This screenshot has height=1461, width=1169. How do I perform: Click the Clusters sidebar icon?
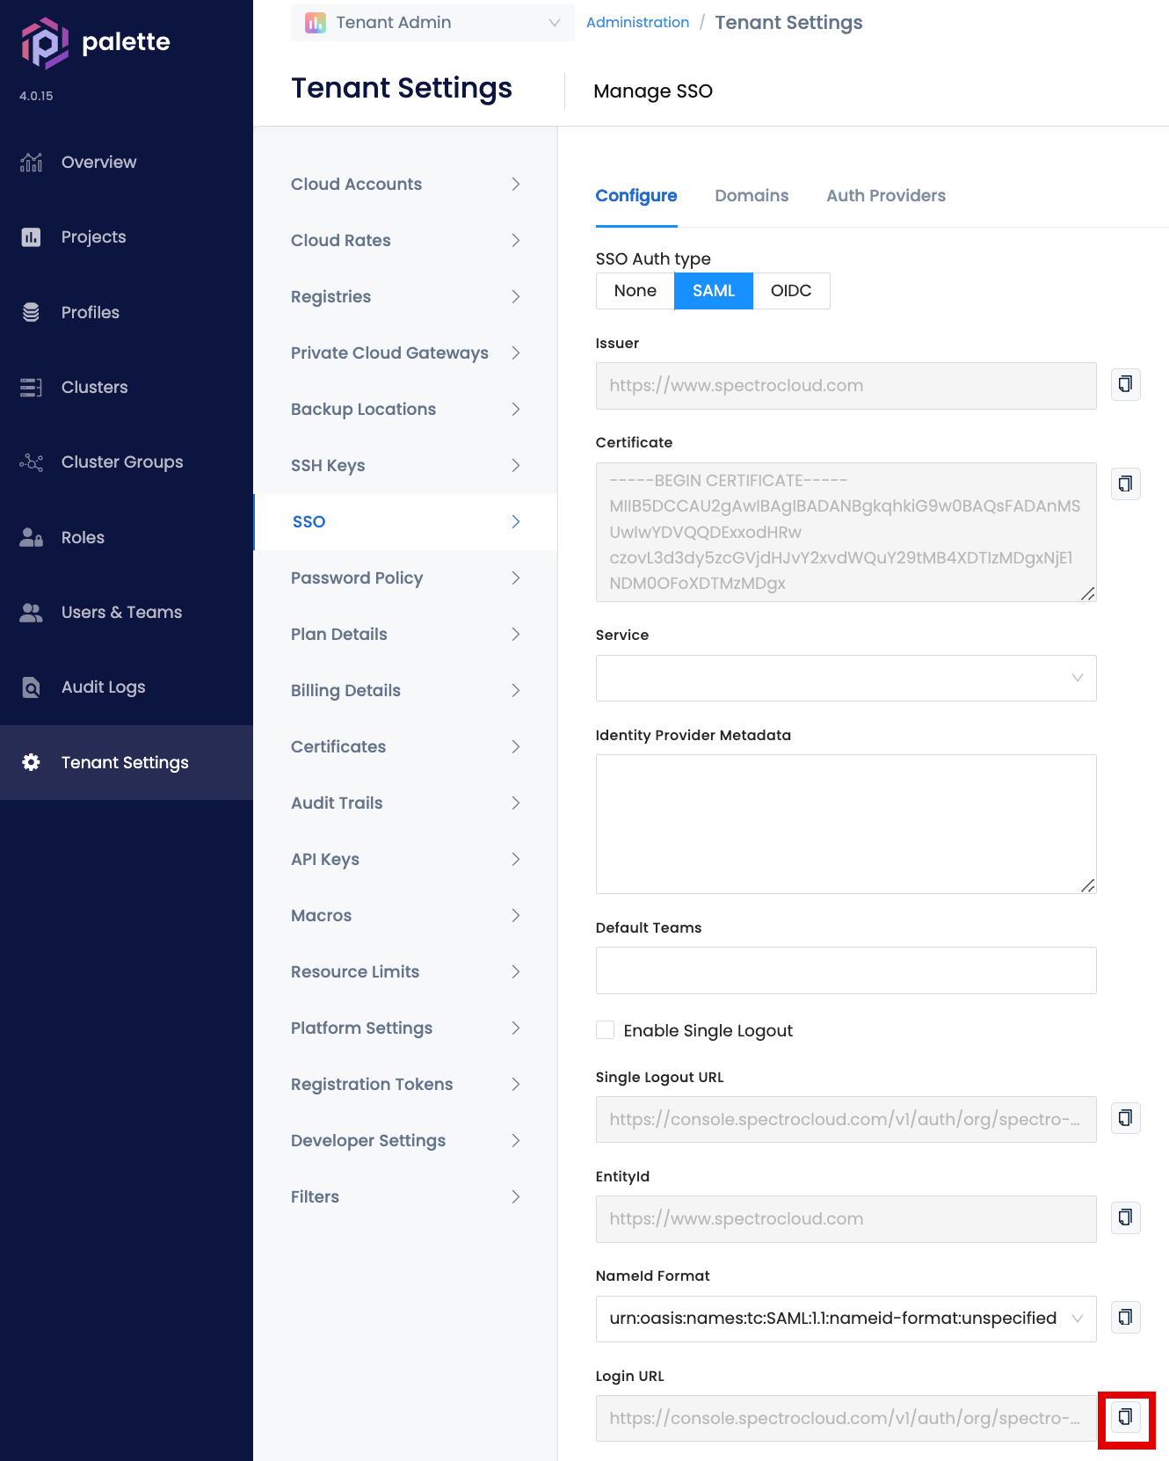pyautogui.click(x=31, y=388)
